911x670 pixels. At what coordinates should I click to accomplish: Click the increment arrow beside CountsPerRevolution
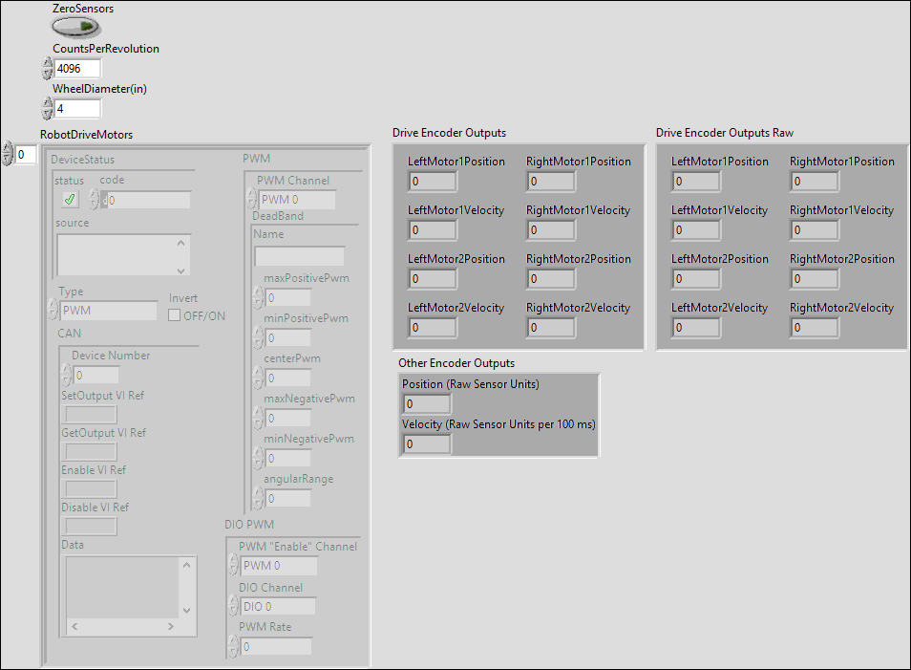point(47,63)
